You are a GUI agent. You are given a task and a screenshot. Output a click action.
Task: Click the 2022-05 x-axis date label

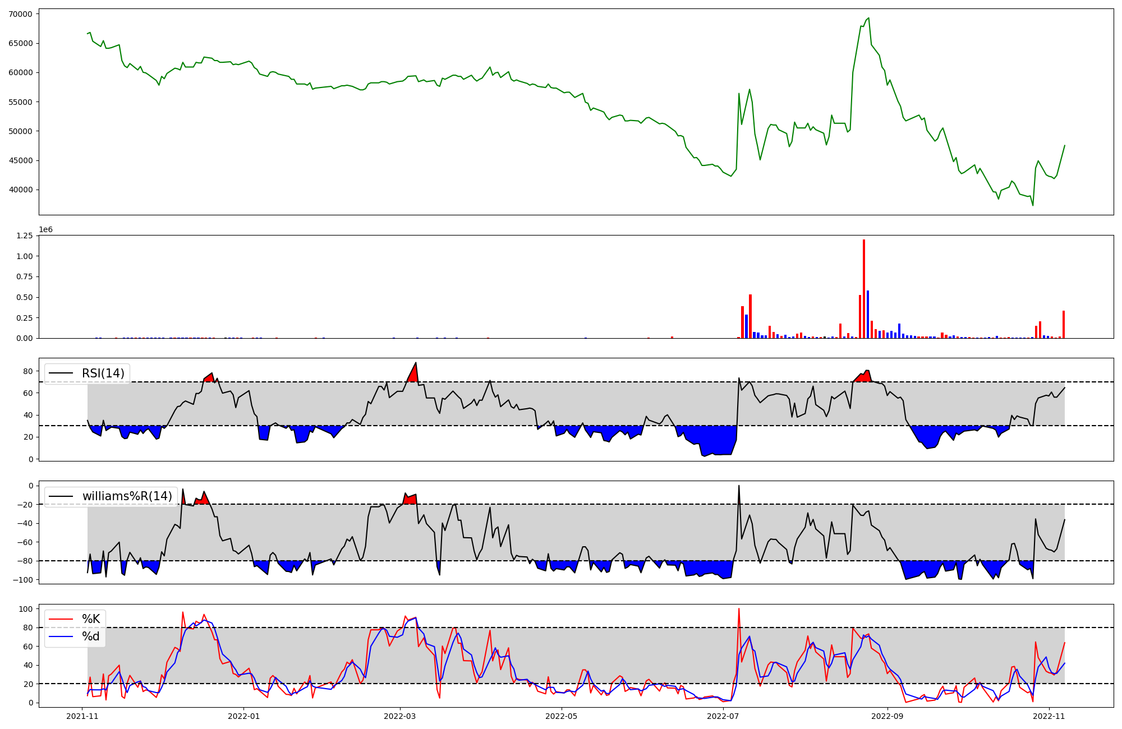pyautogui.click(x=561, y=716)
